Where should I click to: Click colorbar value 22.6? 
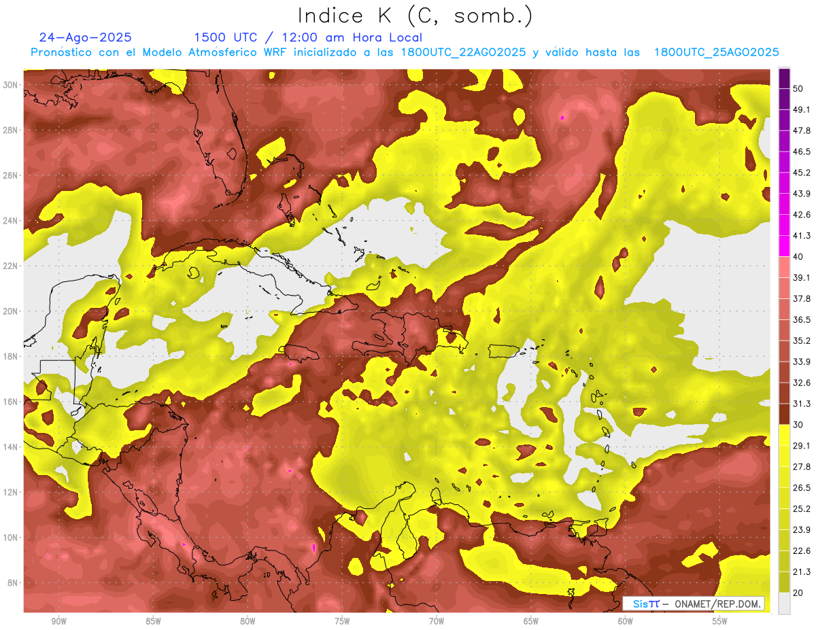(x=802, y=550)
